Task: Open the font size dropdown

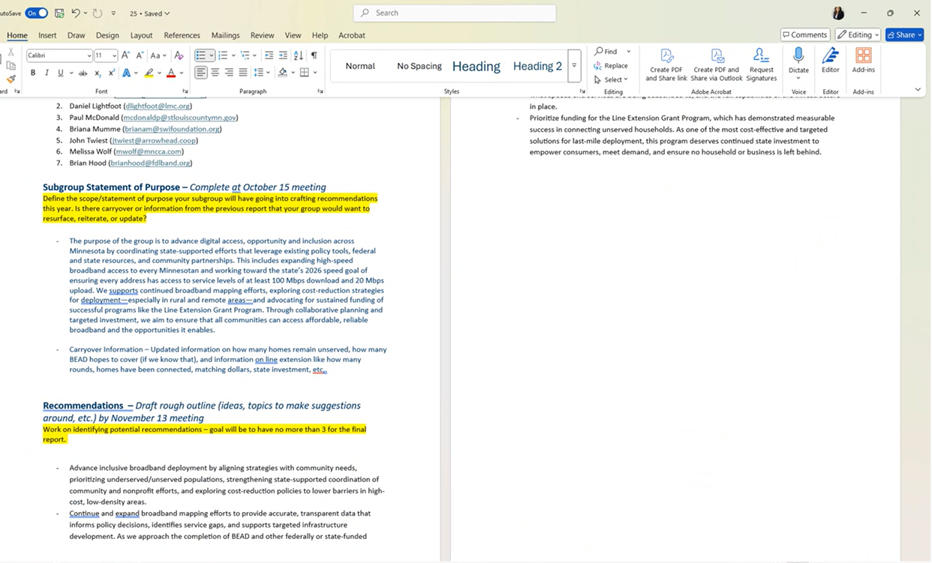Action: 114,55
